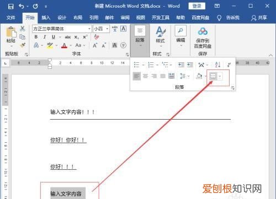Open the Styles gallery A icon
This screenshot has height=199, width=276.
[160, 31]
